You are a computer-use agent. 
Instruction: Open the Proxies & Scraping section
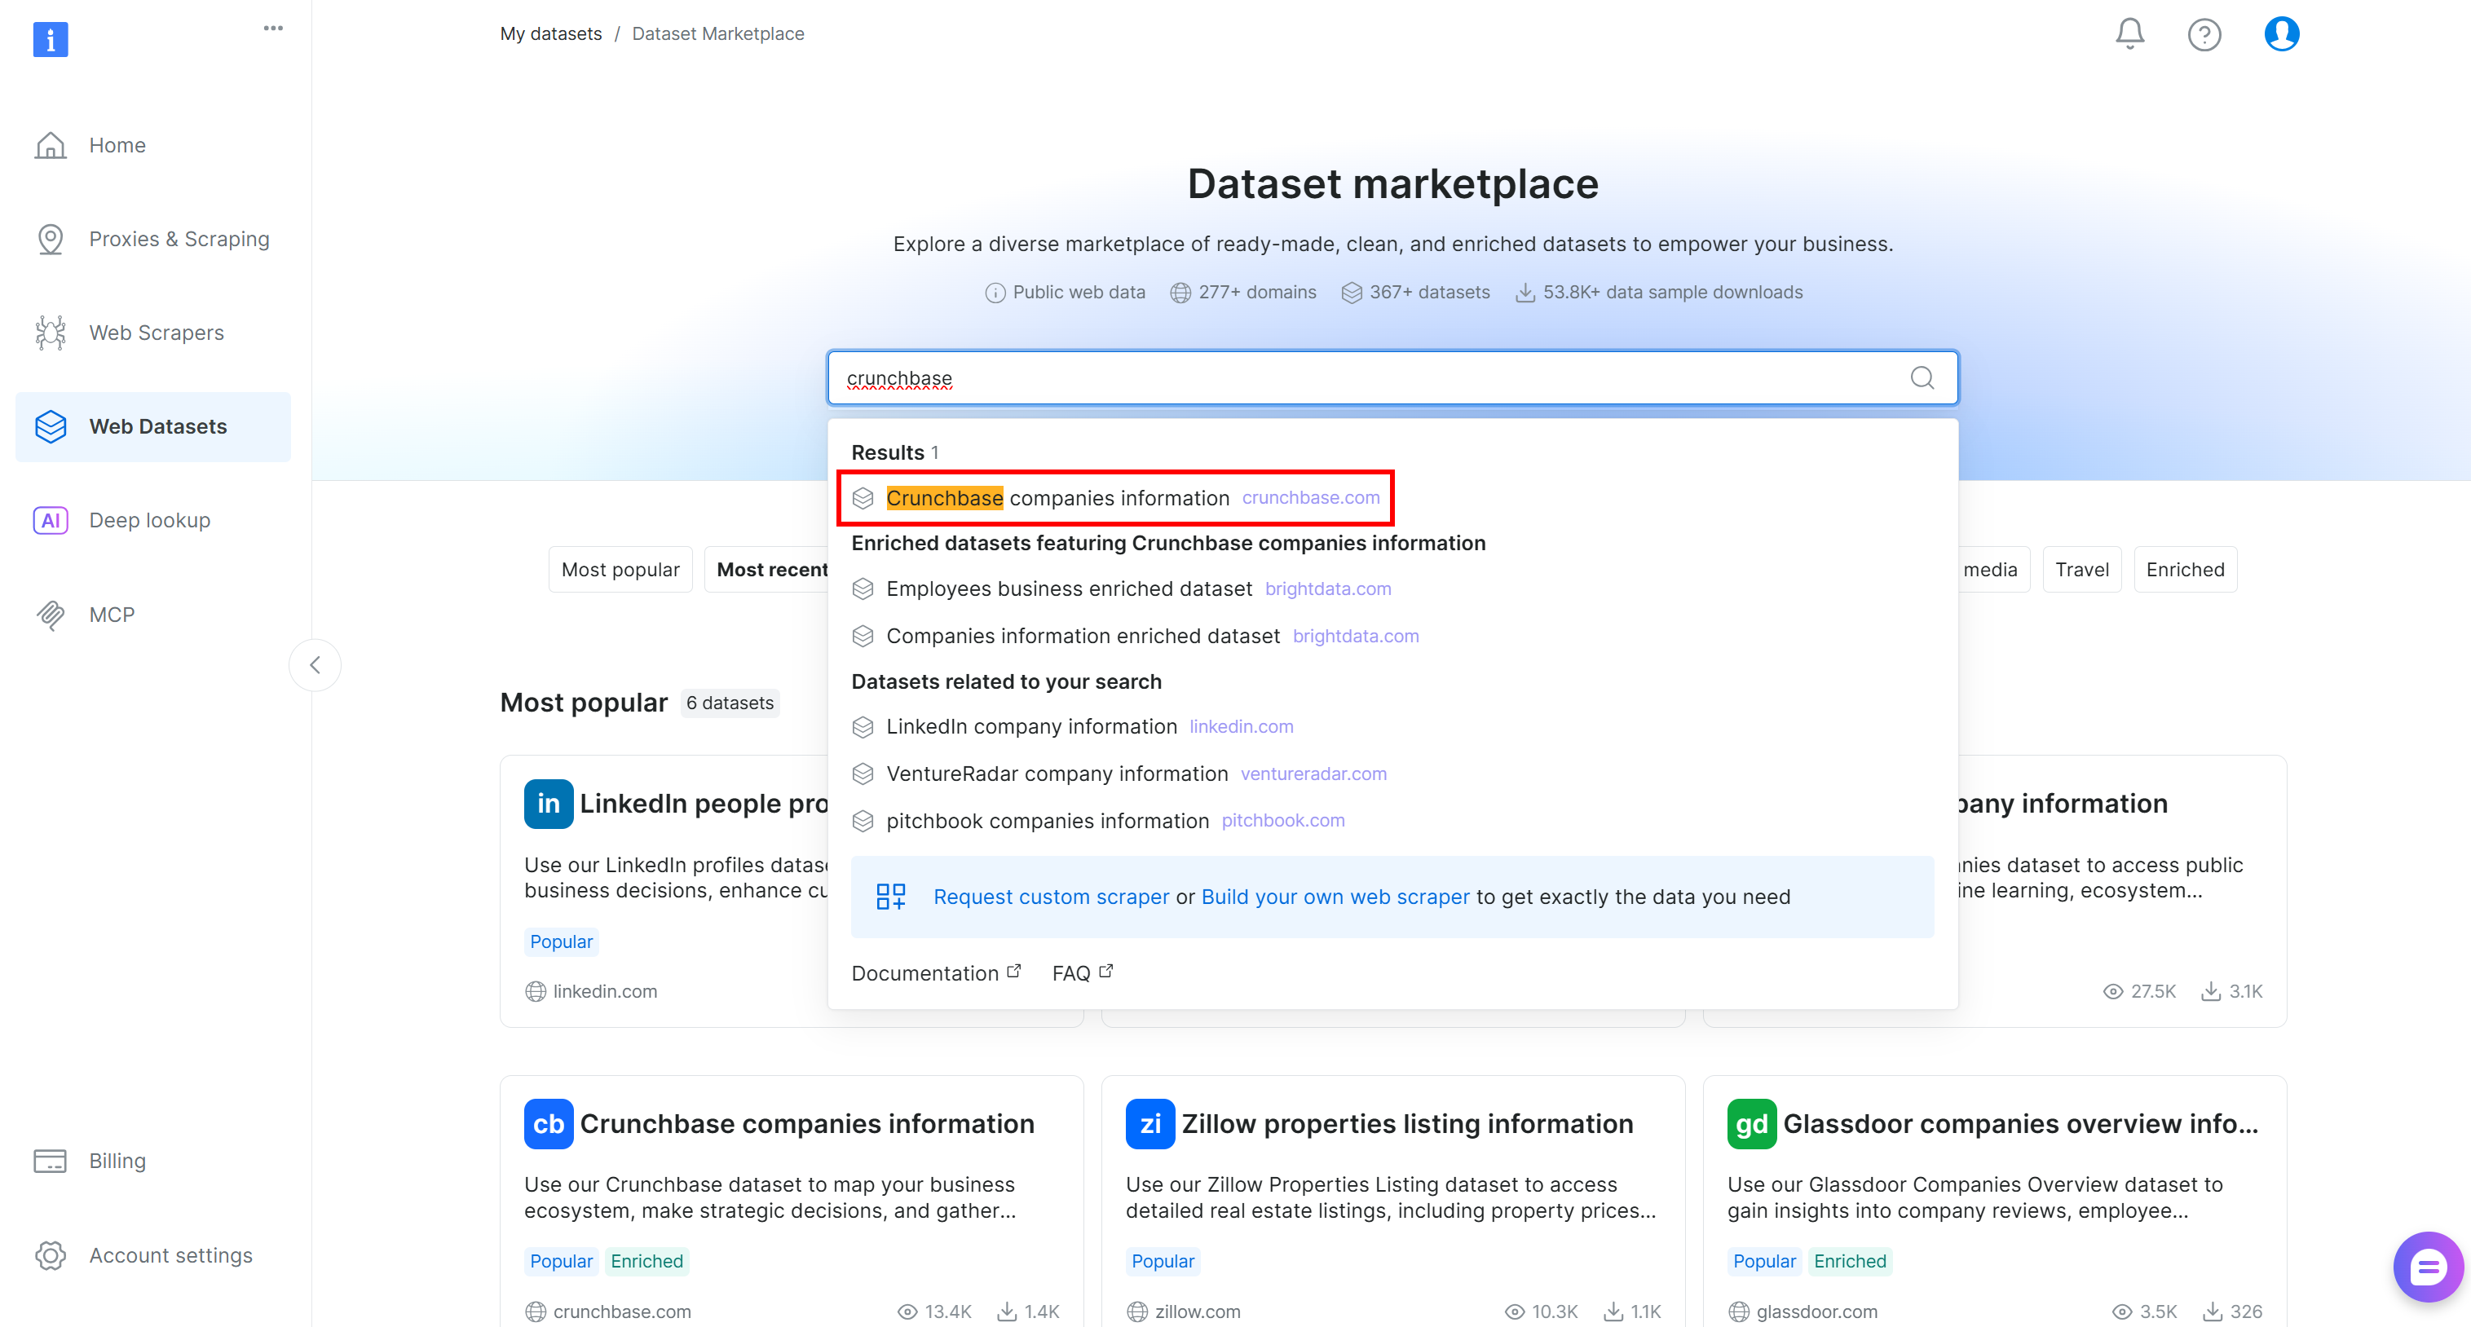(179, 239)
